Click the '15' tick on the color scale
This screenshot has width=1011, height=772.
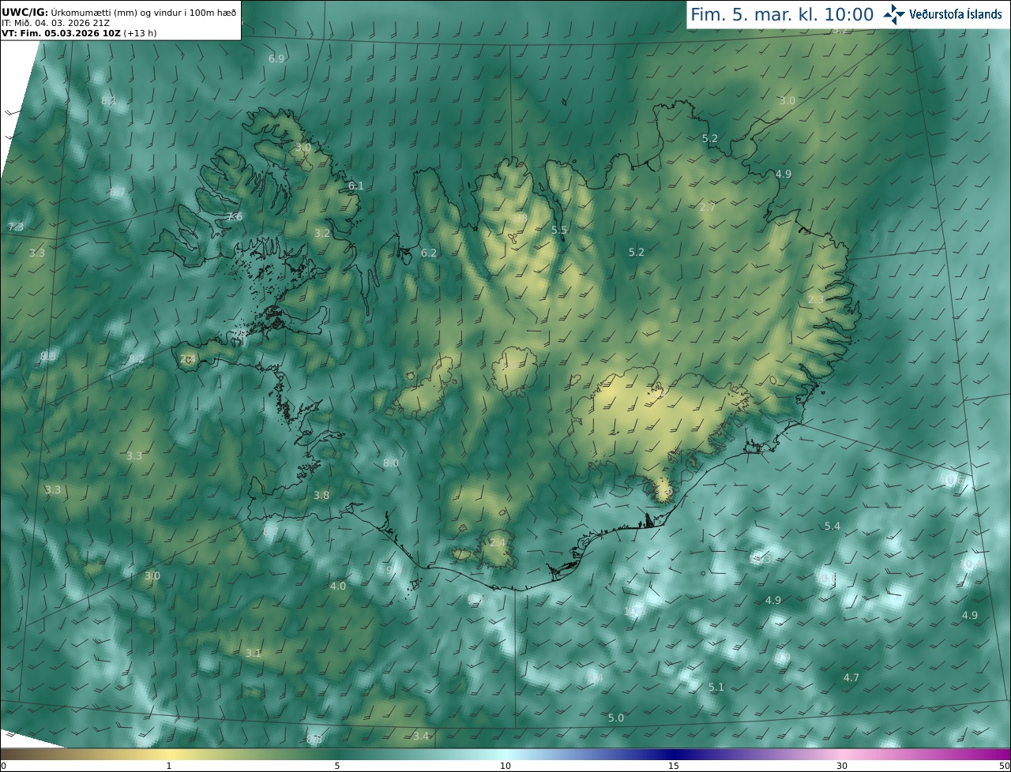click(x=674, y=766)
